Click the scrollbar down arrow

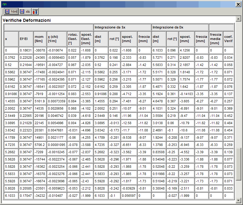[238, 200]
